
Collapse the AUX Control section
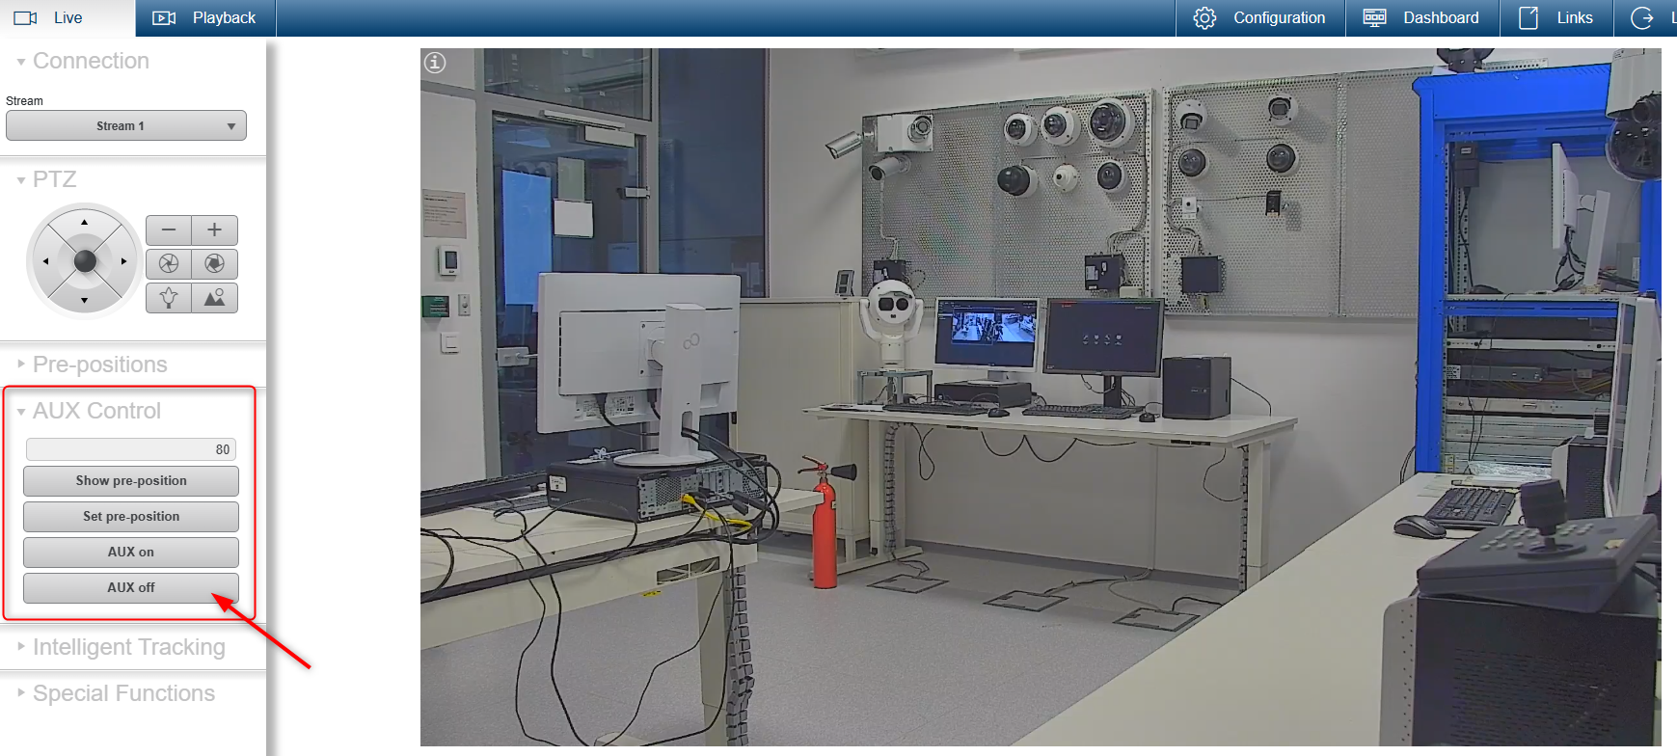coord(96,411)
